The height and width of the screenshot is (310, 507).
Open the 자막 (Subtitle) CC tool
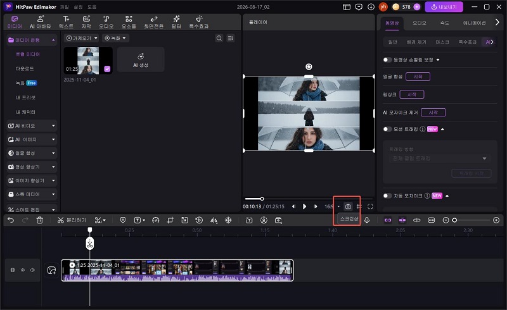pos(86,22)
